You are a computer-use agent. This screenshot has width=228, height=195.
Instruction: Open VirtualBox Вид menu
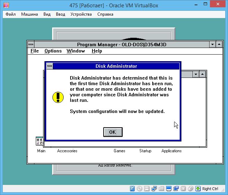tap(47, 14)
